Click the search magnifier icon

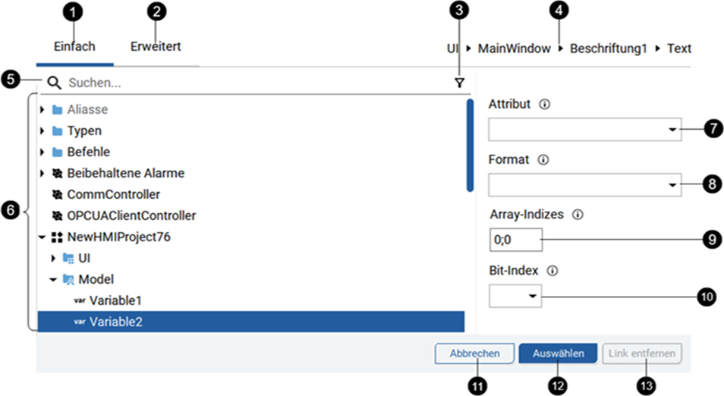[x=54, y=83]
